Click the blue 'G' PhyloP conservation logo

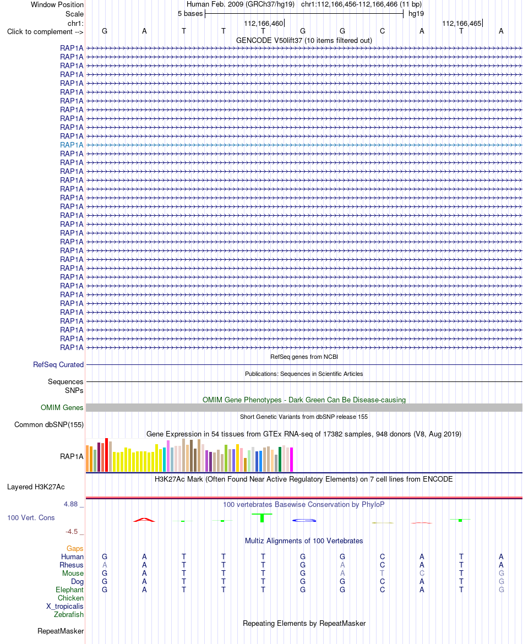tap(304, 521)
